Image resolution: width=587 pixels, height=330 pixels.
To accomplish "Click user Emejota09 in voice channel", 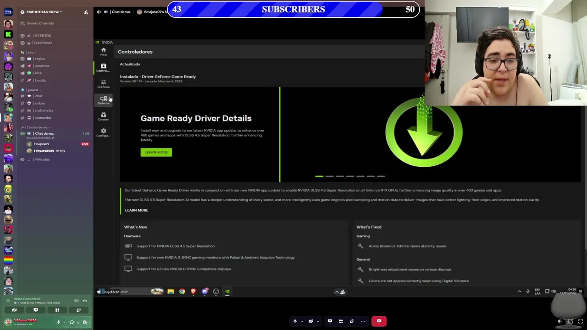I will coord(41,144).
